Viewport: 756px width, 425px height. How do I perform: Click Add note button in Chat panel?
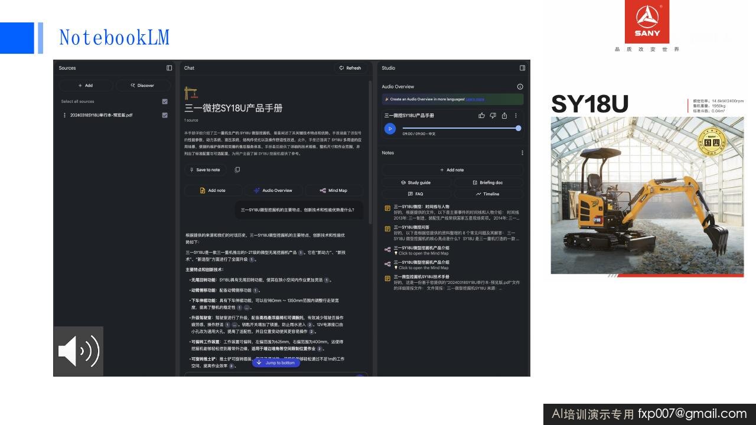tap(213, 191)
